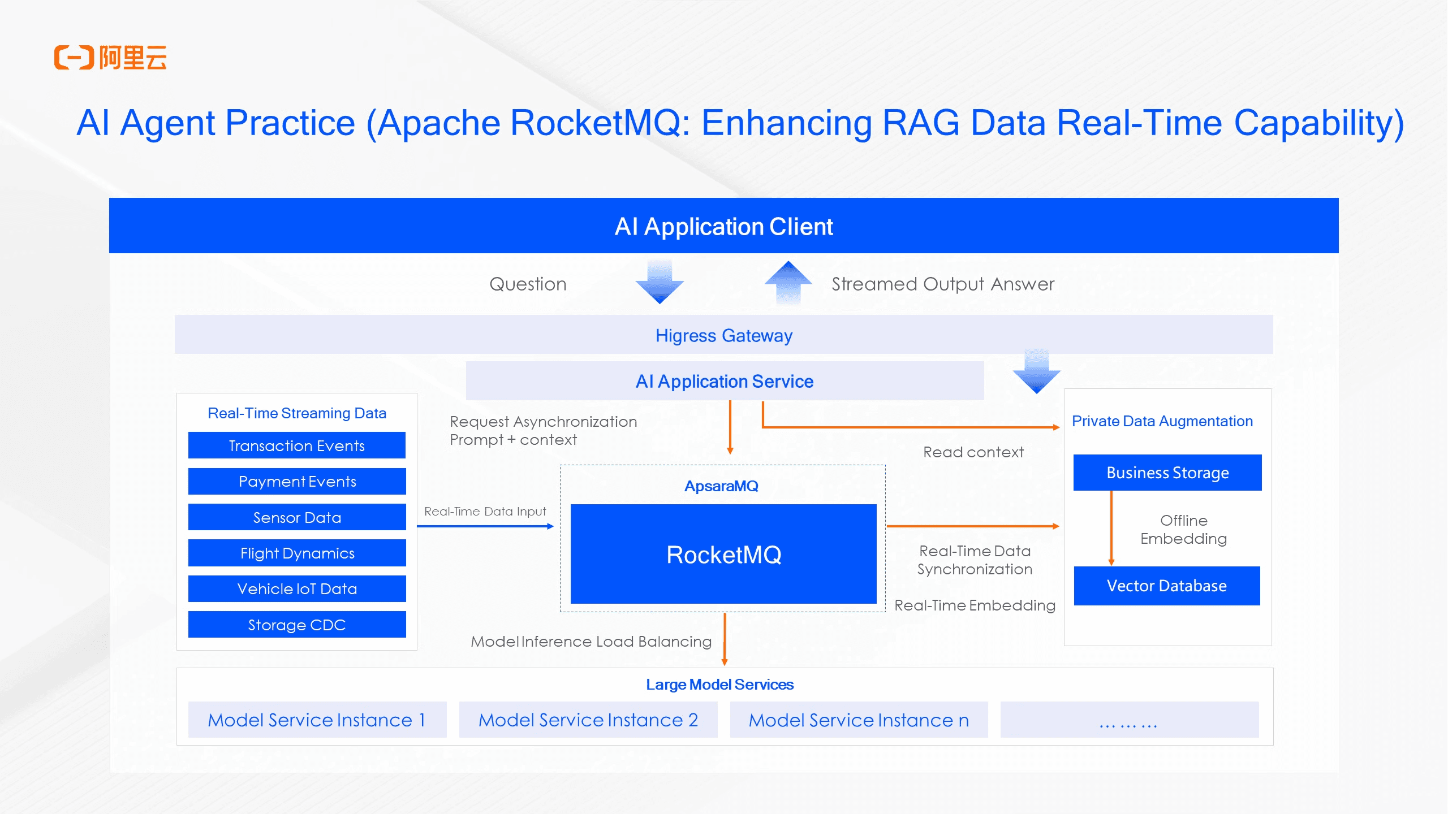Click the Read context label
1448x814 pixels.
pyautogui.click(x=973, y=452)
